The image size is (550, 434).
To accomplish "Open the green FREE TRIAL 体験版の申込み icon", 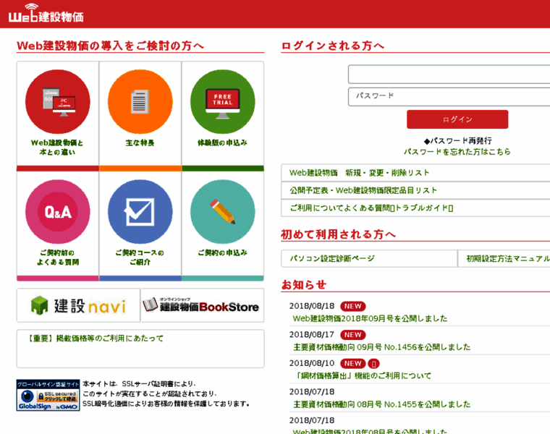I will click(x=223, y=101).
